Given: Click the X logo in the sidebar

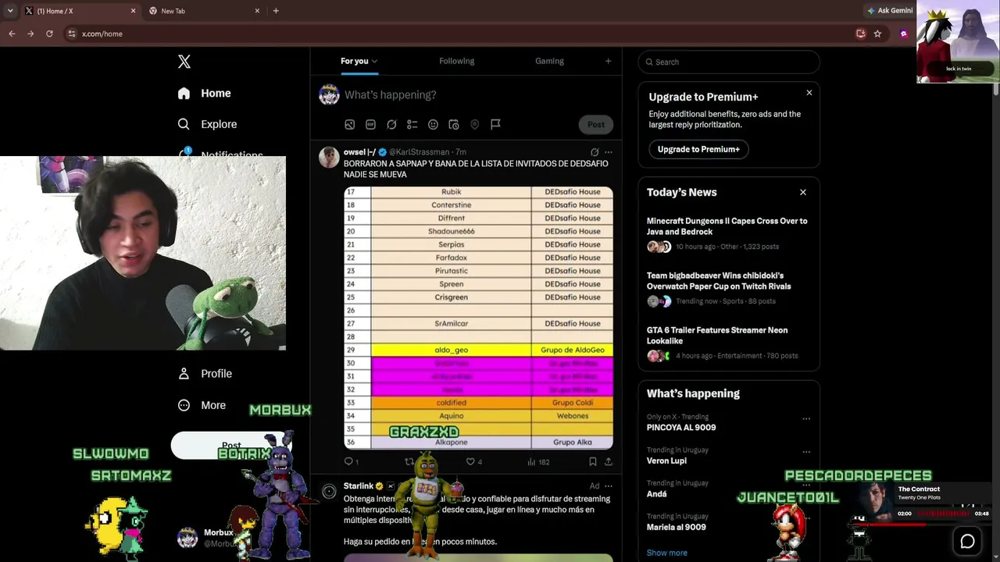Looking at the screenshot, I should tap(184, 62).
